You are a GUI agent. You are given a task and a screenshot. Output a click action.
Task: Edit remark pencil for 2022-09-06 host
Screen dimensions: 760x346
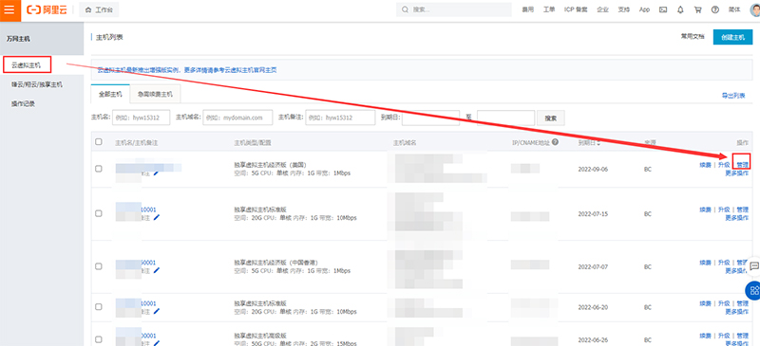tap(156, 173)
